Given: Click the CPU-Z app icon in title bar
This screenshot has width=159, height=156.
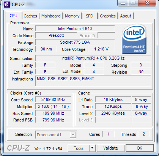Looking at the screenshot, I should pyautogui.click(x=7, y=5).
